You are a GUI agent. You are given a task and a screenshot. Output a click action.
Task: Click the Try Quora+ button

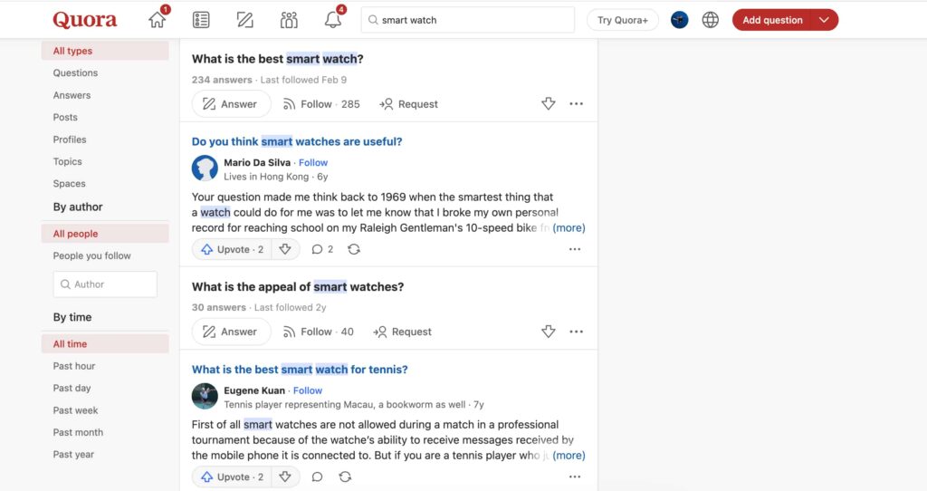click(x=623, y=20)
